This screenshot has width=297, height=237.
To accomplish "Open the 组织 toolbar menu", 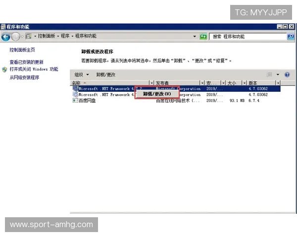I will [x=82, y=75].
